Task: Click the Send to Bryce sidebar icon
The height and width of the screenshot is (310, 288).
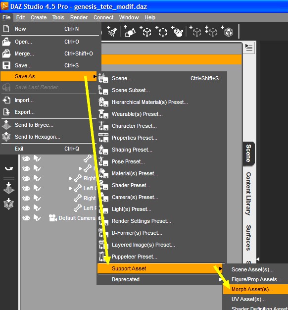Action: tap(8, 188)
